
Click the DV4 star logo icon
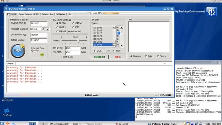18,51
